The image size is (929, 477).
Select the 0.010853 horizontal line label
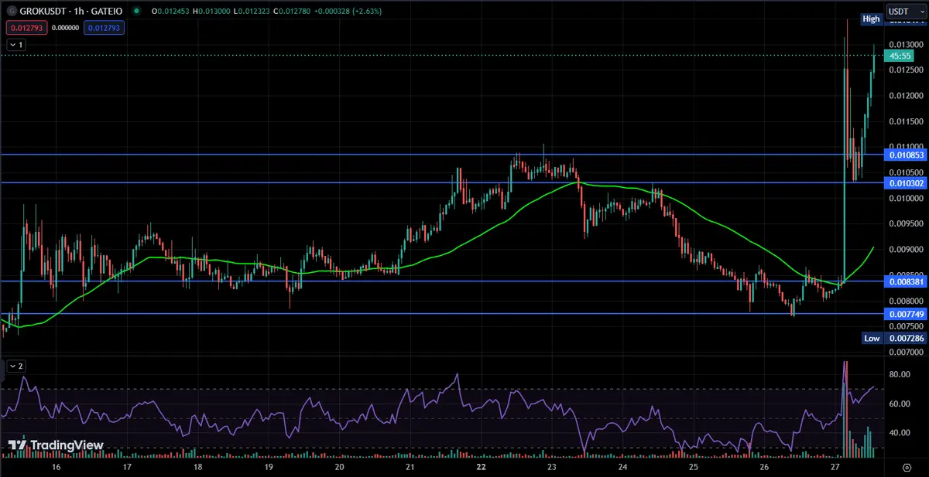click(907, 155)
